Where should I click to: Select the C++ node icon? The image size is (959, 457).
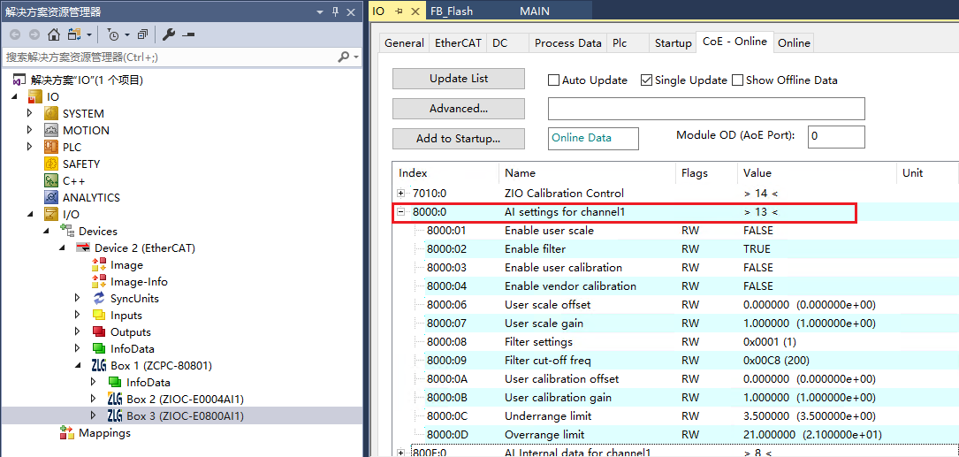point(51,181)
